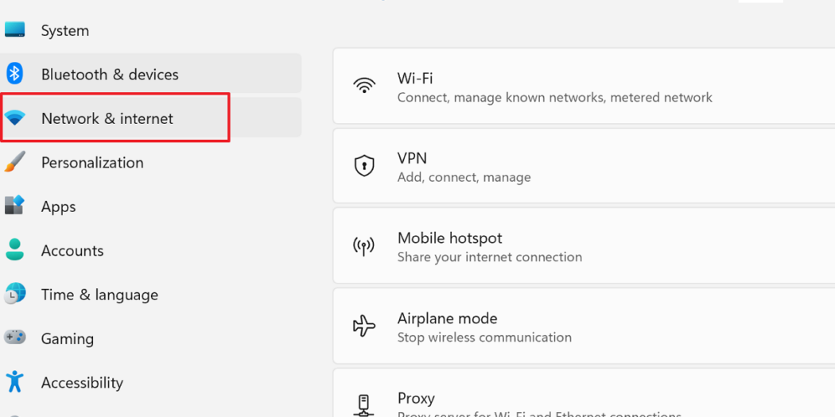Click the paintbrush Personalization icon
The image size is (835, 417).
point(14,162)
